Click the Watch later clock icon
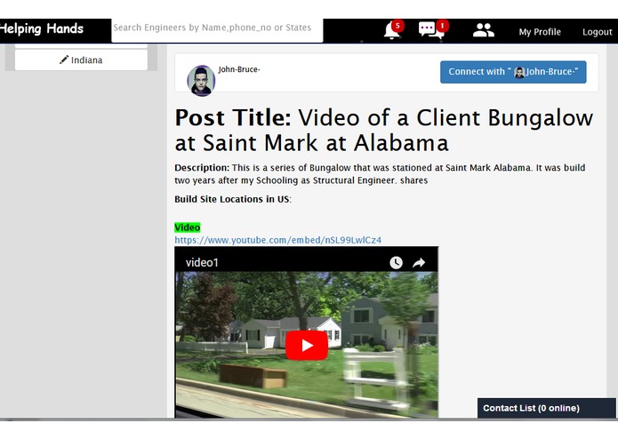 tap(396, 263)
